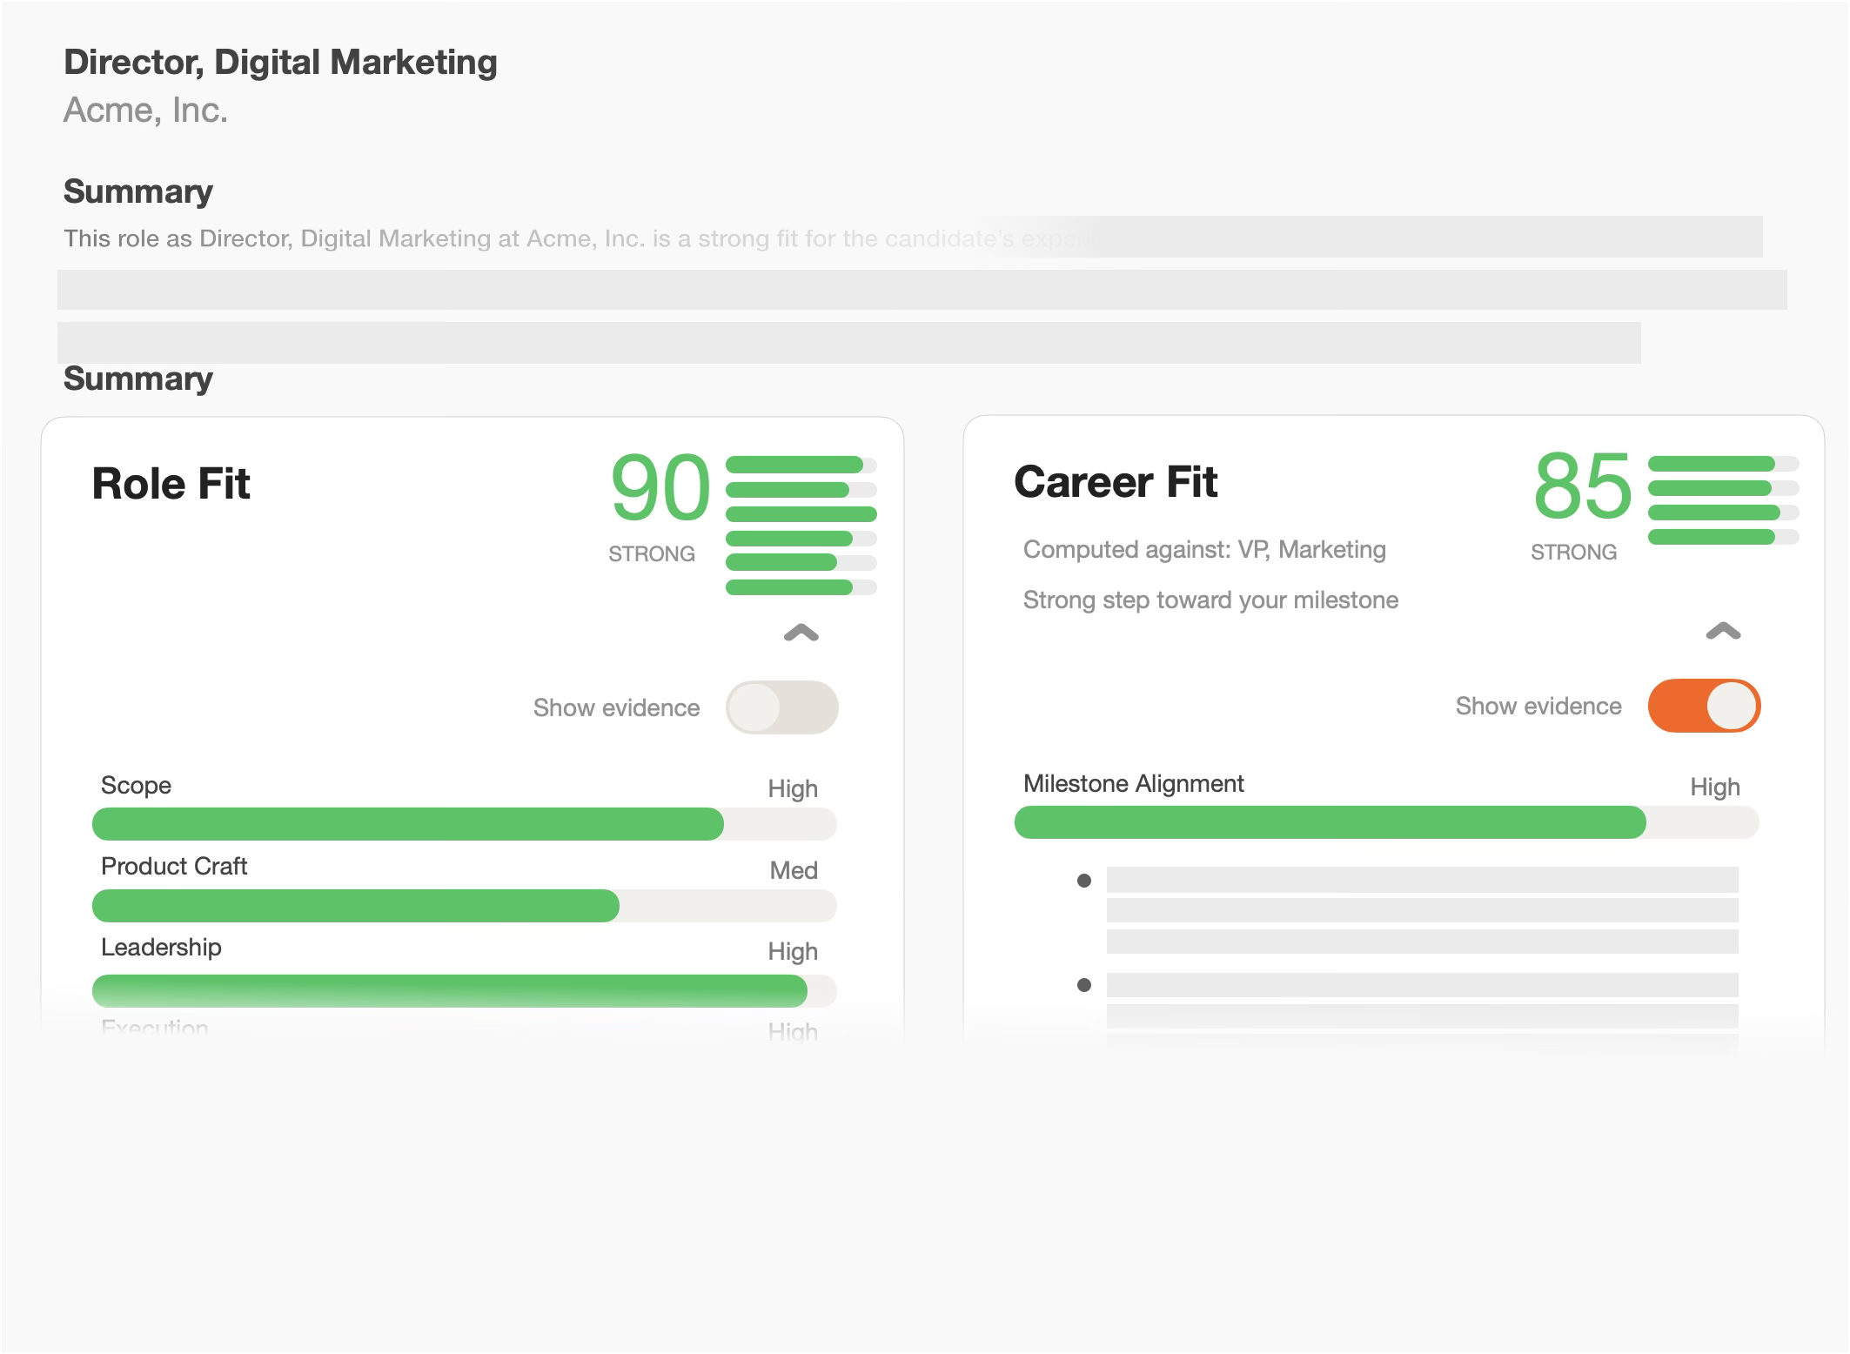The height and width of the screenshot is (1354, 1850).
Task: Click the Role Fit mini bar chart
Action: (x=801, y=526)
